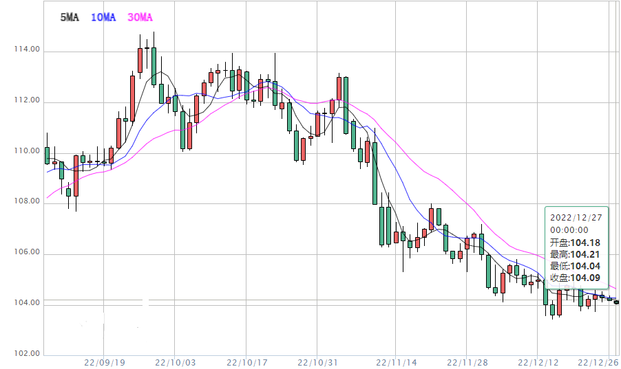The image size is (621, 369).
Task: Click the 最高:104.21 high price value
Action: 575,254
